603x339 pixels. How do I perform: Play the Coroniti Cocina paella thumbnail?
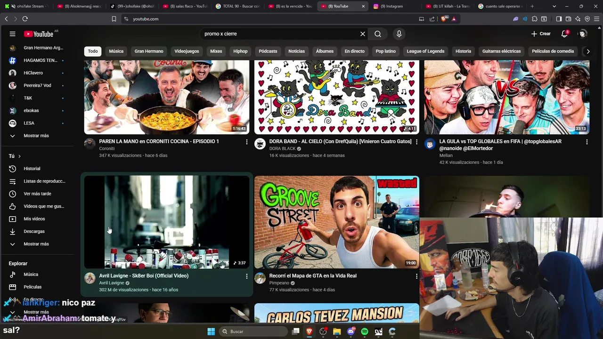[167, 97]
